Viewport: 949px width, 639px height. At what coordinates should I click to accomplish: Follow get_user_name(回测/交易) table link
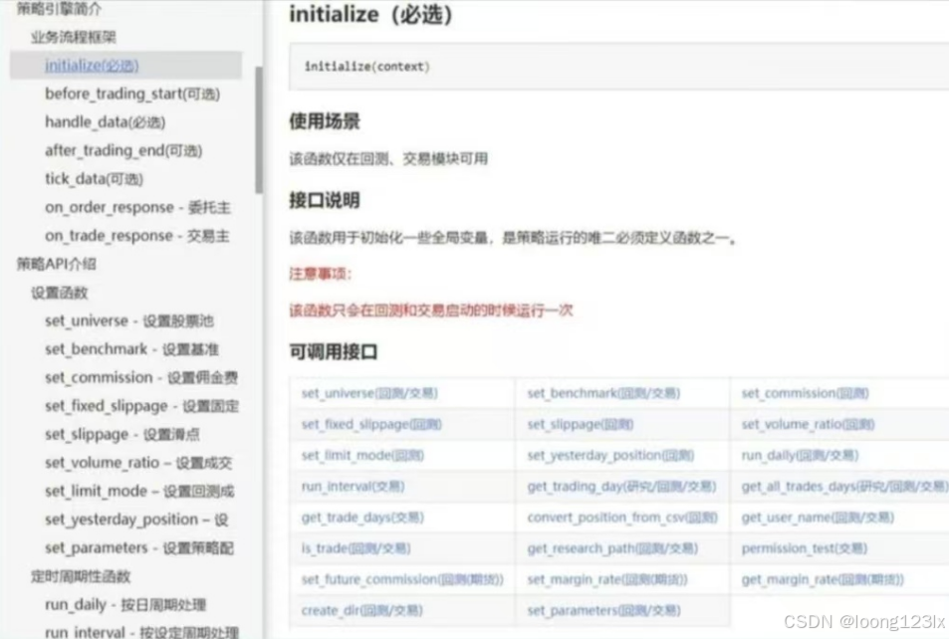coord(818,518)
